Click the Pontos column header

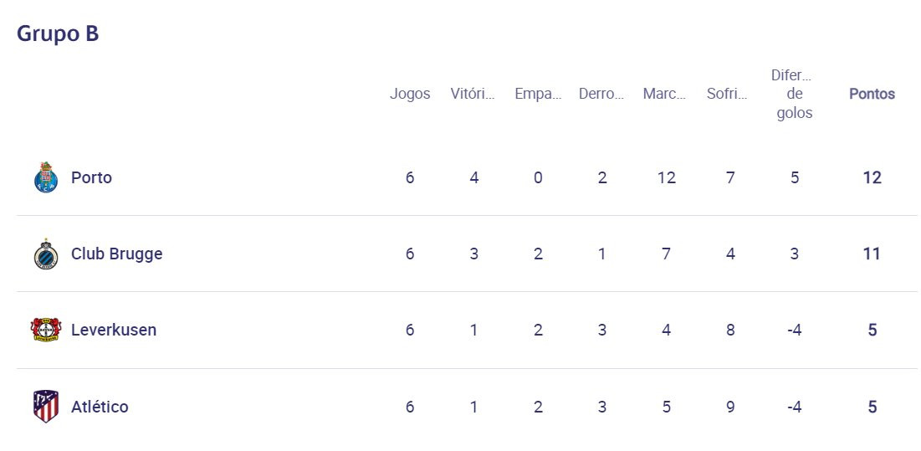click(x=872, y=94)
